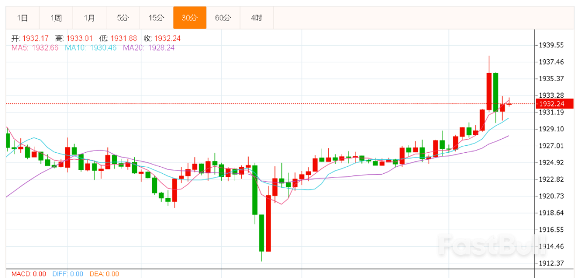Click the 1922.82 price axis label
The height and width of the screenshot is (278, 580).
pyautogui.click(x=551, y=180)
